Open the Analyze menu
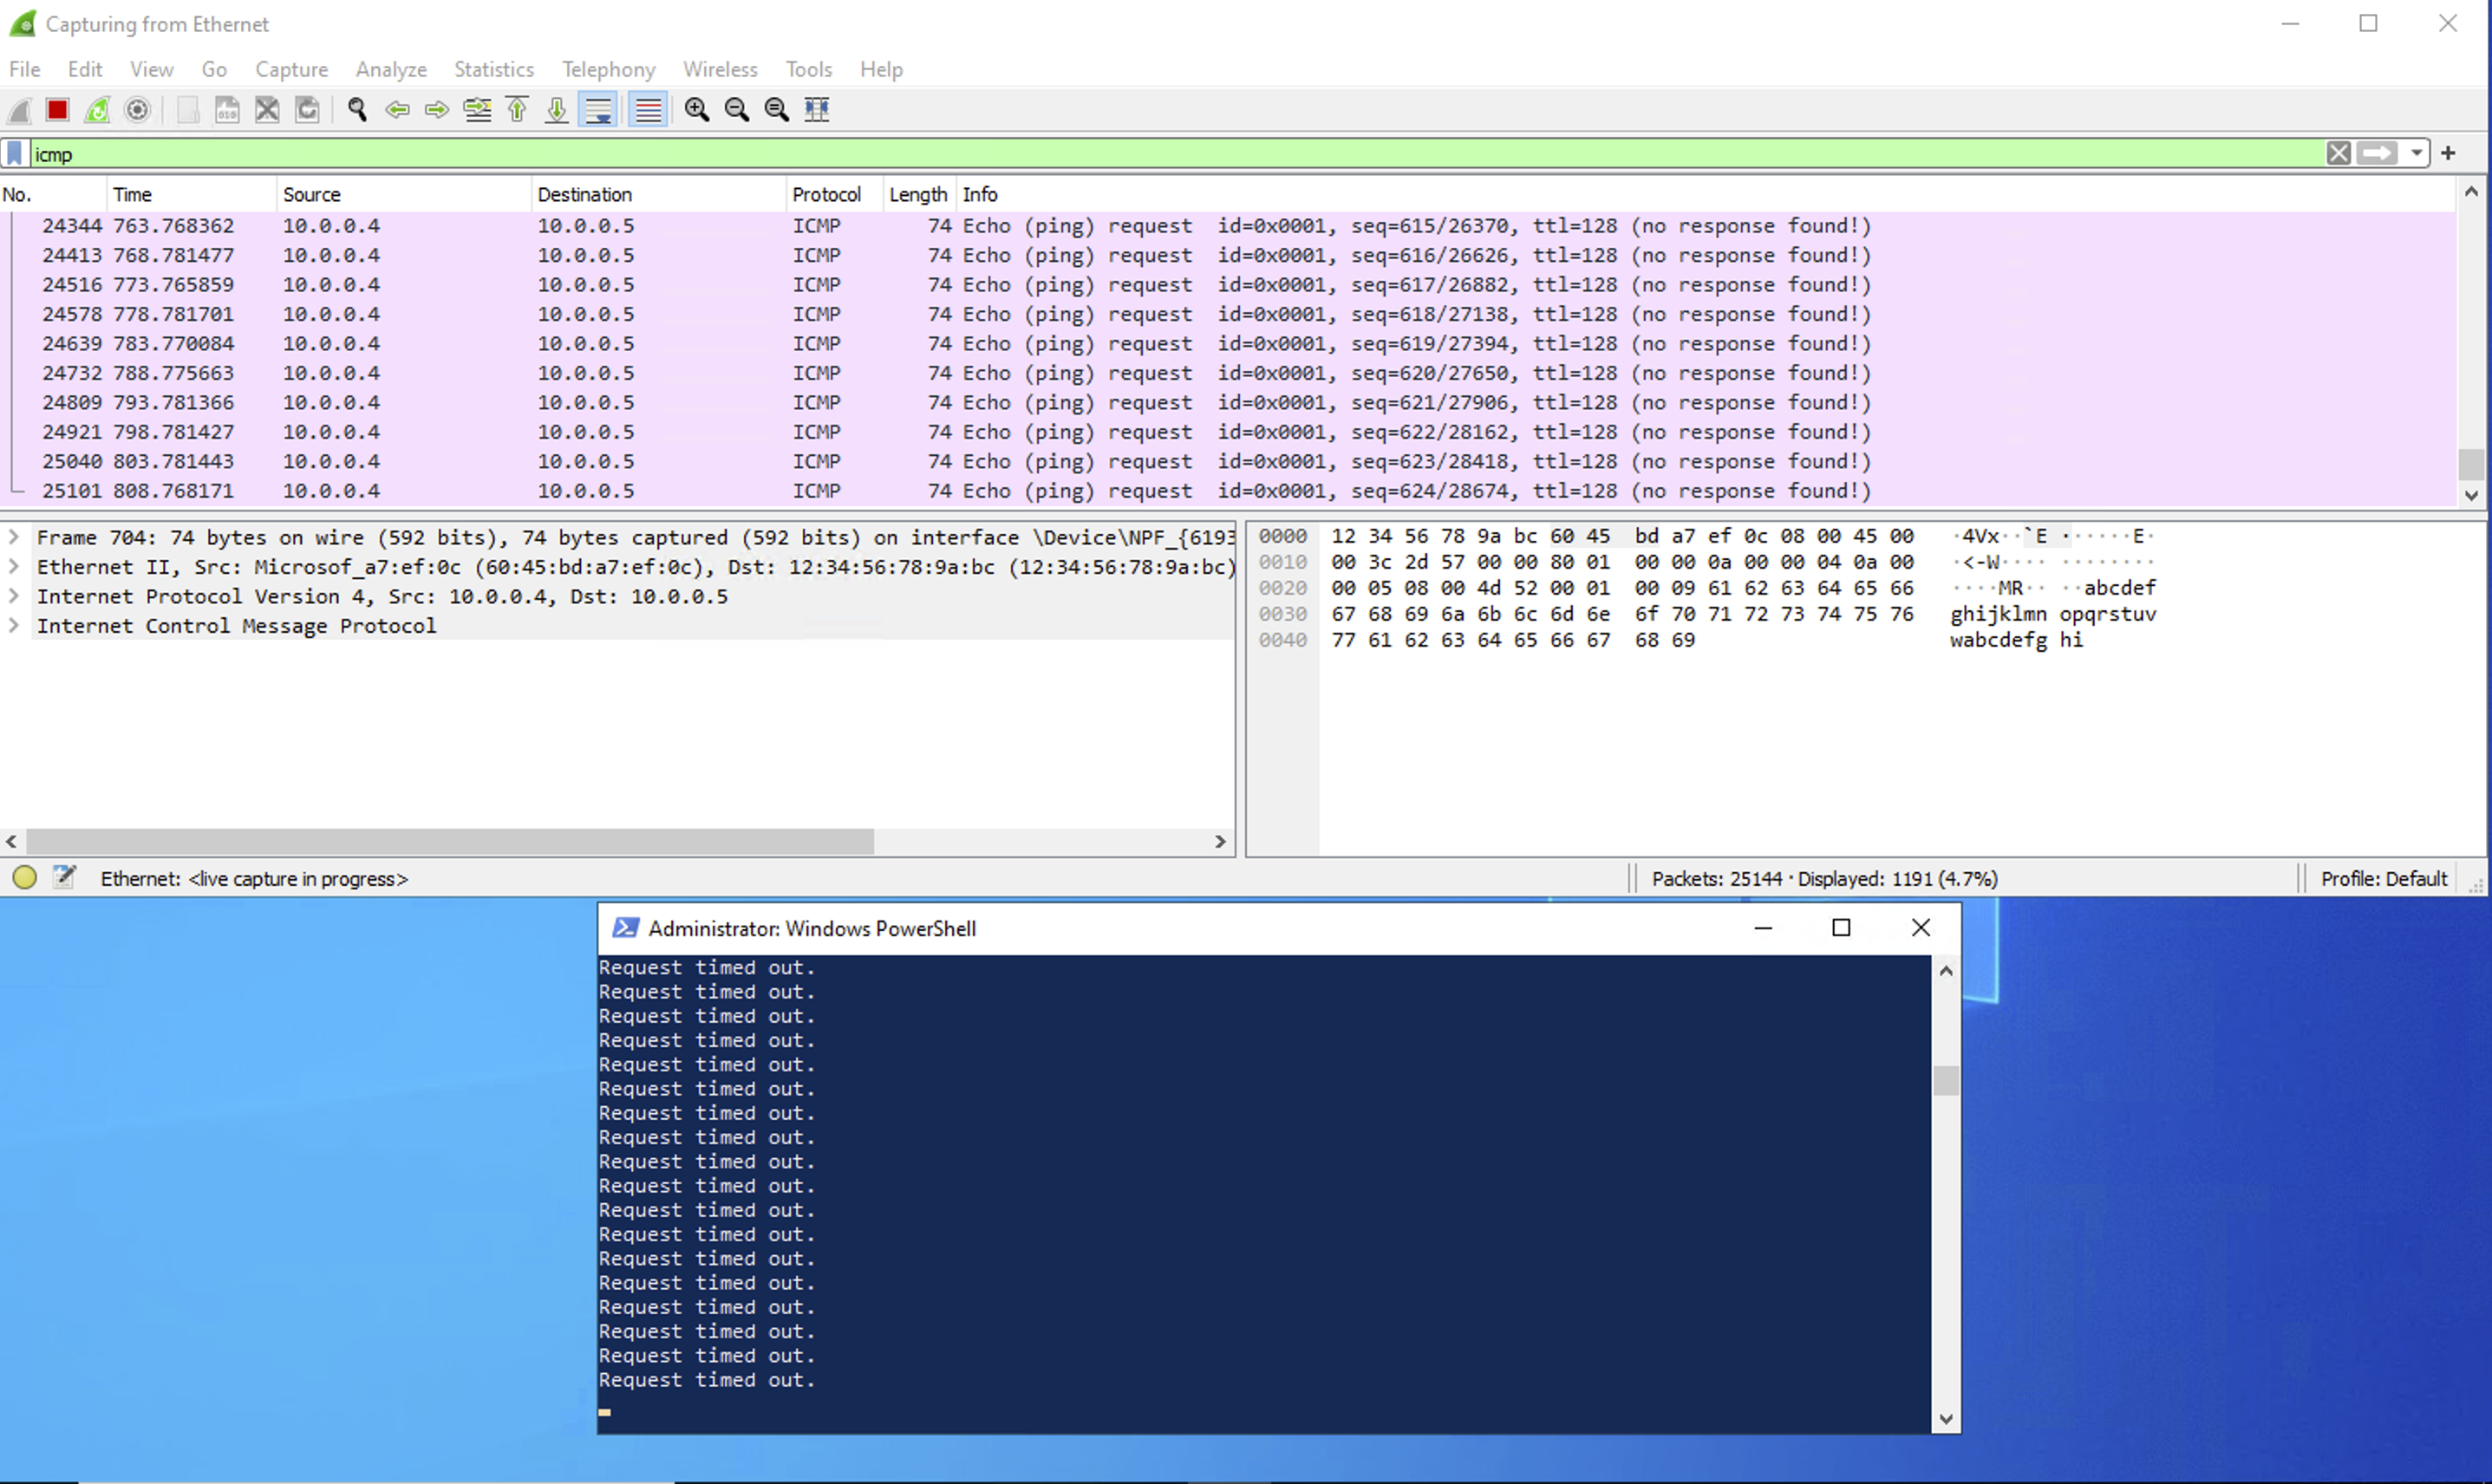This screenshot has height=1484, width=2492. pos(392,69)
